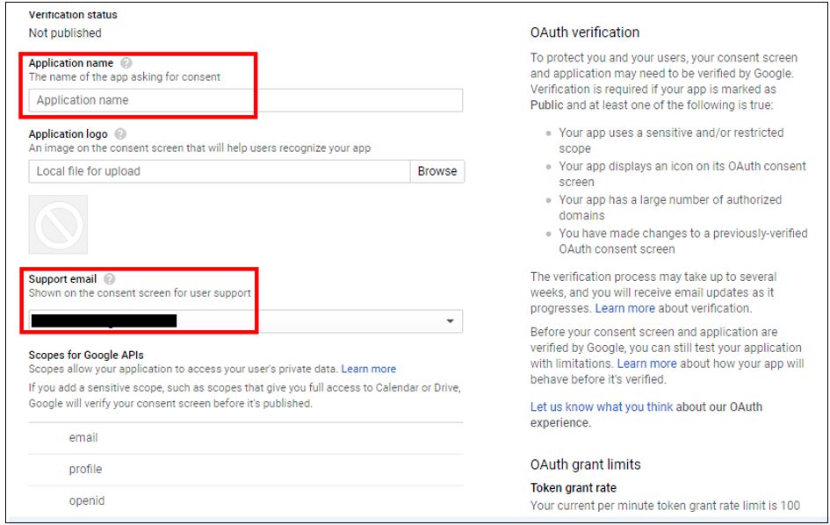Screen dimensions: 830x525
Task: Click the Not published verification status text
Action: tap(65, 33)
